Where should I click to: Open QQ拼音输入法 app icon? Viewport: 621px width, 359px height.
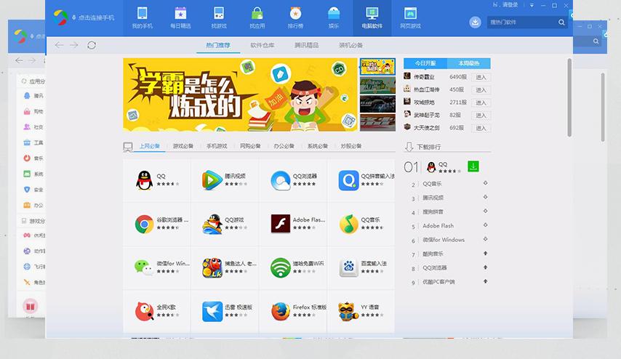coord(348,180)
